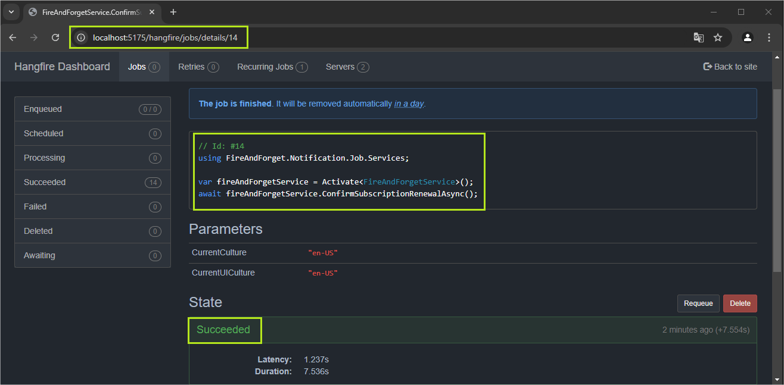Open the Retries tab

198,67
